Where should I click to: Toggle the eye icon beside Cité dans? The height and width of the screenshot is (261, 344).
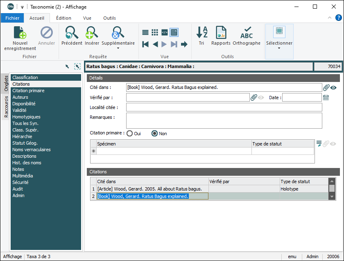pyautogui.click(x=334, y=87)
